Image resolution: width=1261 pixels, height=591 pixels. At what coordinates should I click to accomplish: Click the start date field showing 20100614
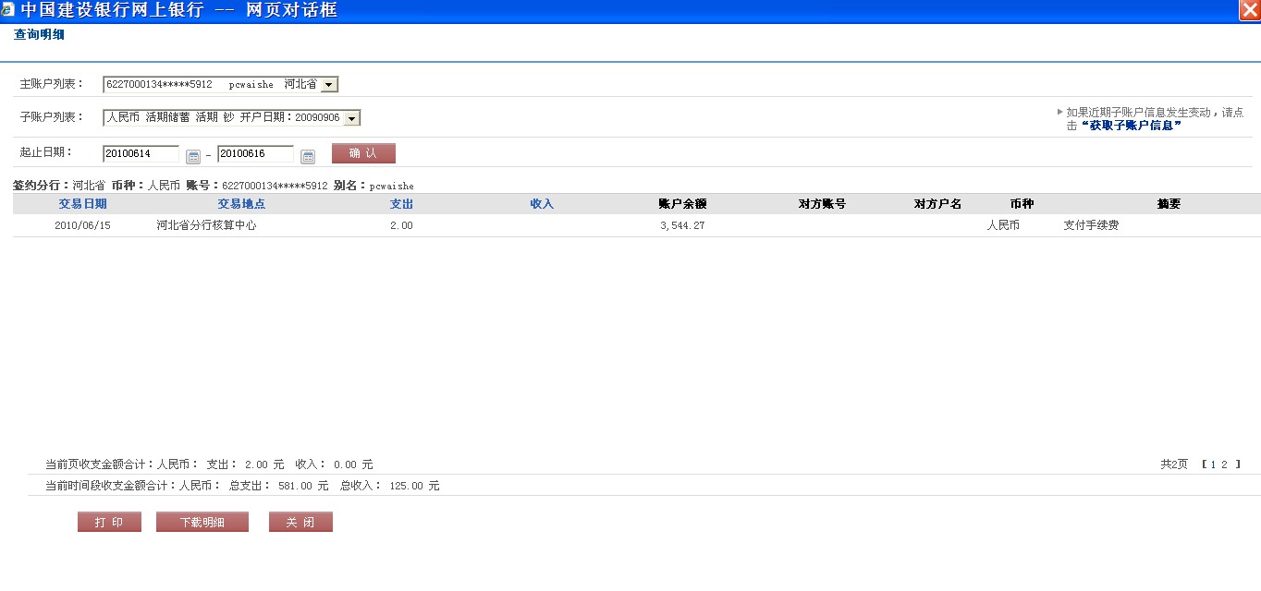(141, 154)
